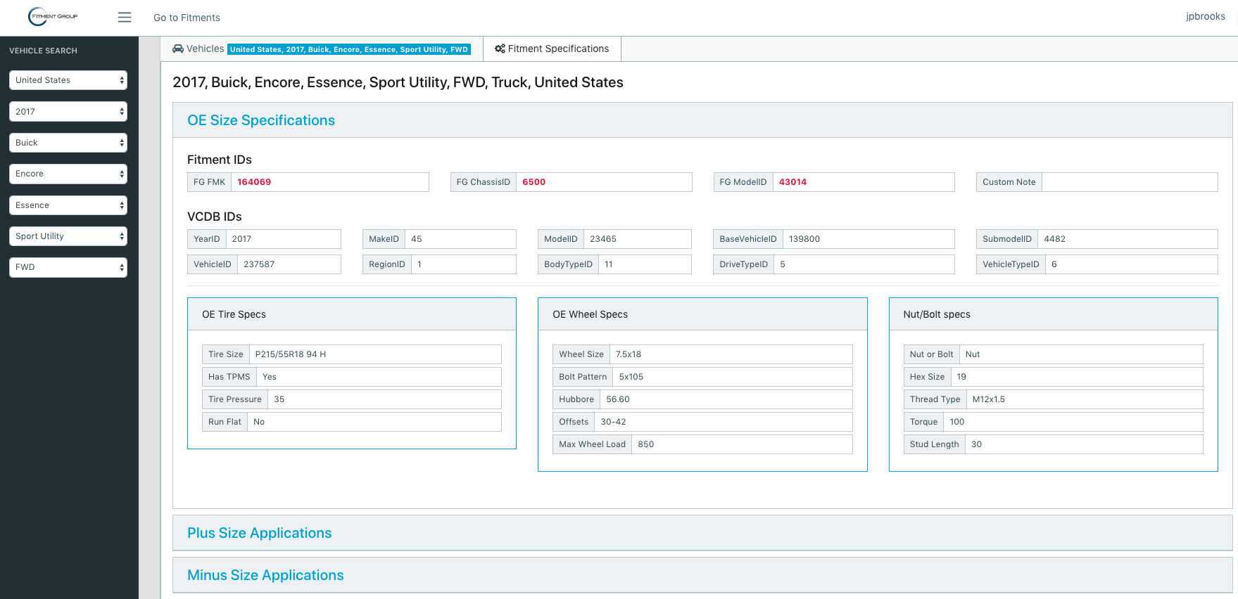Click the Hex Size field showing 19
Viewport: 1238px width, 599px height.
click(x=1077, y=377)
